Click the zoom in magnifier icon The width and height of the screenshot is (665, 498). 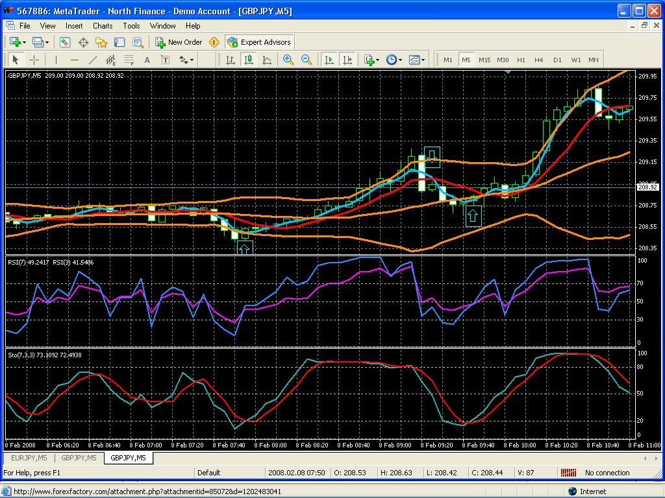pos(288,60)
